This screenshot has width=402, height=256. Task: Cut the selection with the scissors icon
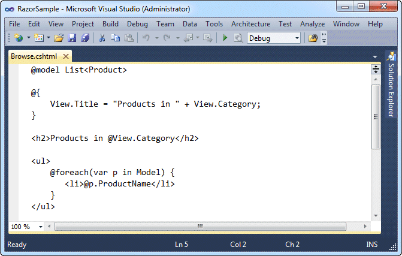[102, 38]
